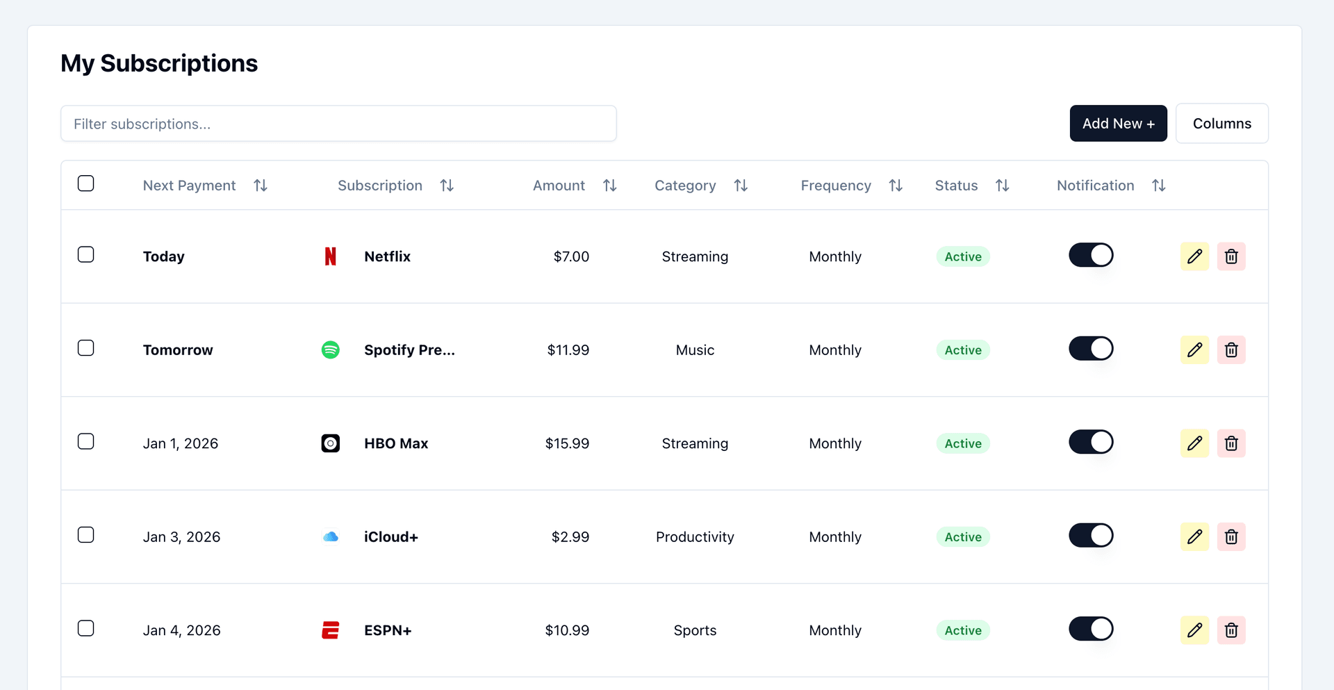The image size is (1334, 690).
Task: Click the HBO Max logo icon
Action: (331, 443)
